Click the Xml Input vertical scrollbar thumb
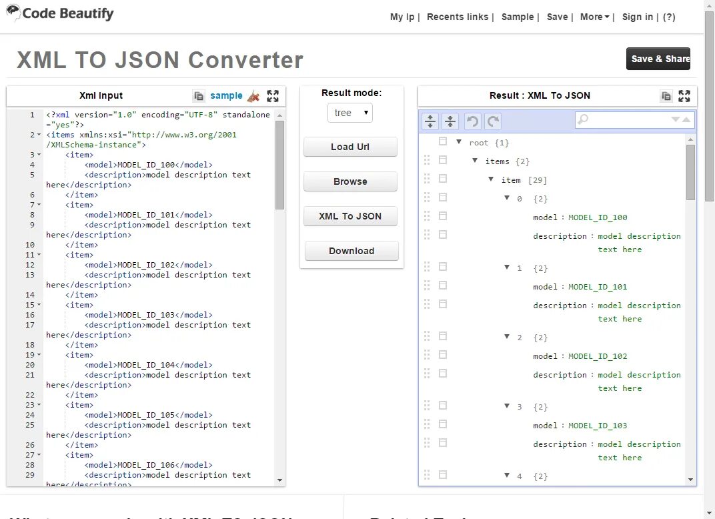The image size is (715, 519). click(x=279, y=165)
